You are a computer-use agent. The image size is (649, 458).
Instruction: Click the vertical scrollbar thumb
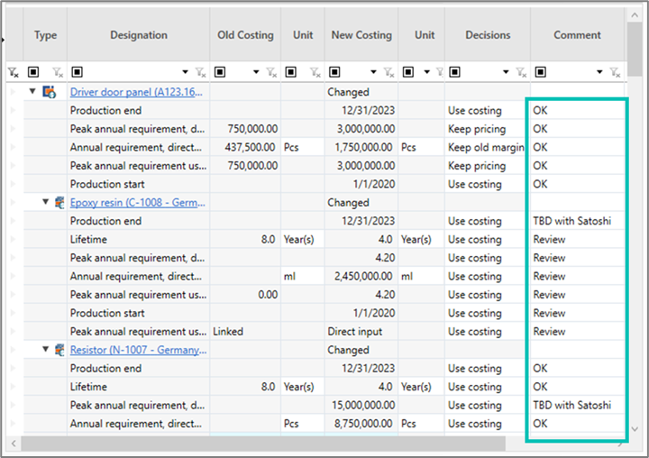[x=635, y=50]
